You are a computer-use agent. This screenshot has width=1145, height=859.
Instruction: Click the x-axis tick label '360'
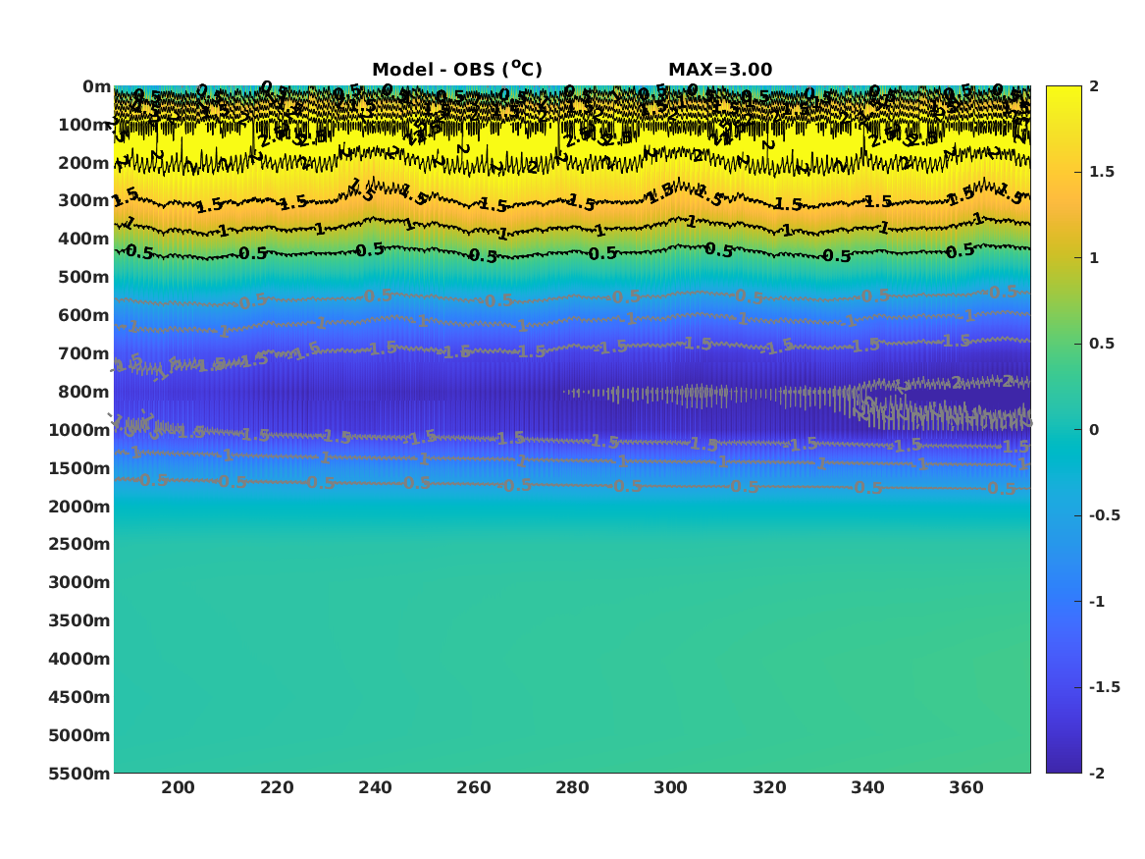pos(966,787)
